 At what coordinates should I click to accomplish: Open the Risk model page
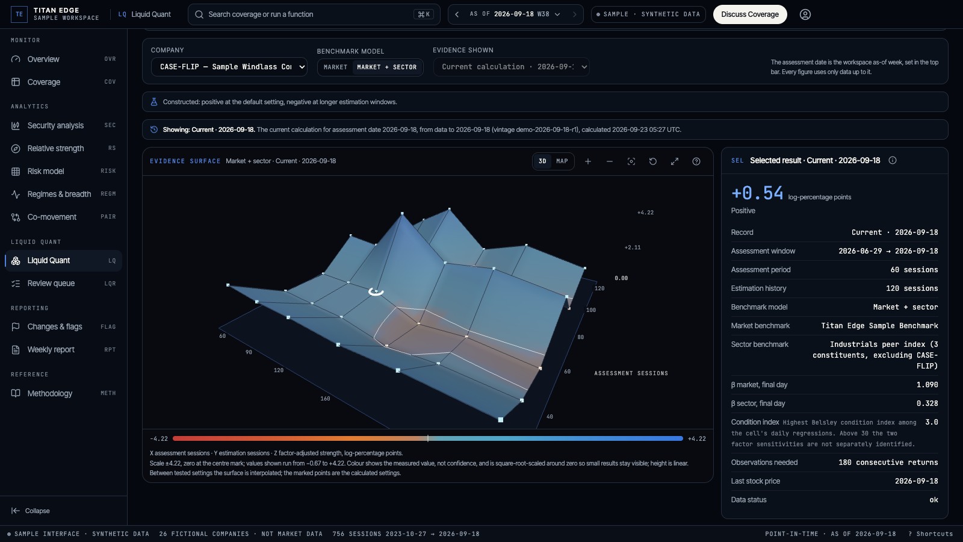[x=63, y=171]
